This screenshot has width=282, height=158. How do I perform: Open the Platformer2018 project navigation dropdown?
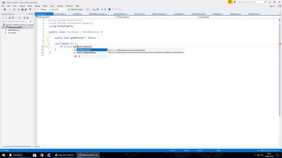(x=76, y=17)
